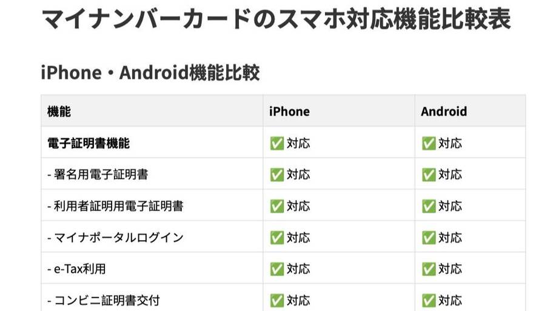Click Android check icon for e-Tax利用

click(x=429, y=269)
